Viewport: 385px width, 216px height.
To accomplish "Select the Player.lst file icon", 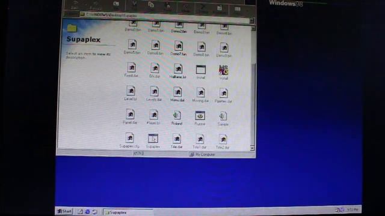I will (154, 115).
